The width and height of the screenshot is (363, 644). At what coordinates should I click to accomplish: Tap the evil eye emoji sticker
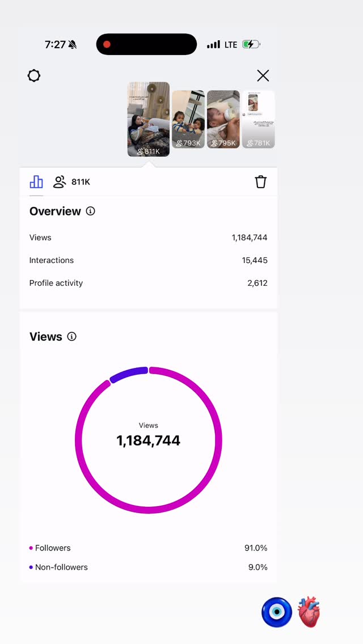[x=277, y=612]
